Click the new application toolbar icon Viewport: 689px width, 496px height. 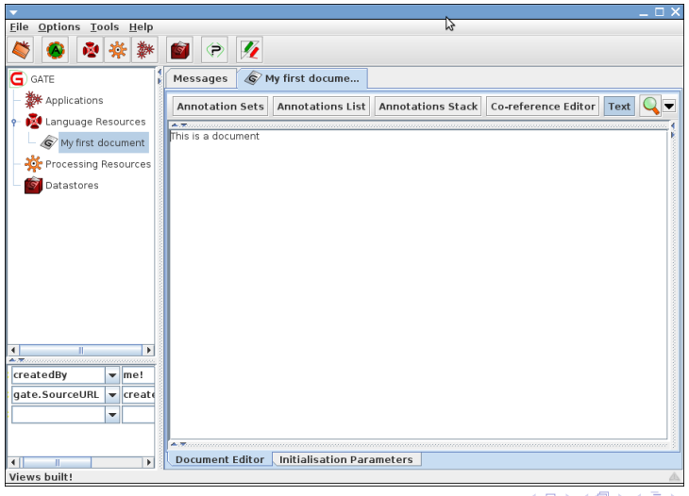tap(144, 50)
